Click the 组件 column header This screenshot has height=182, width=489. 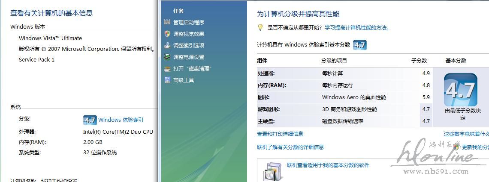pyautogui.click(x=262, y=61)
